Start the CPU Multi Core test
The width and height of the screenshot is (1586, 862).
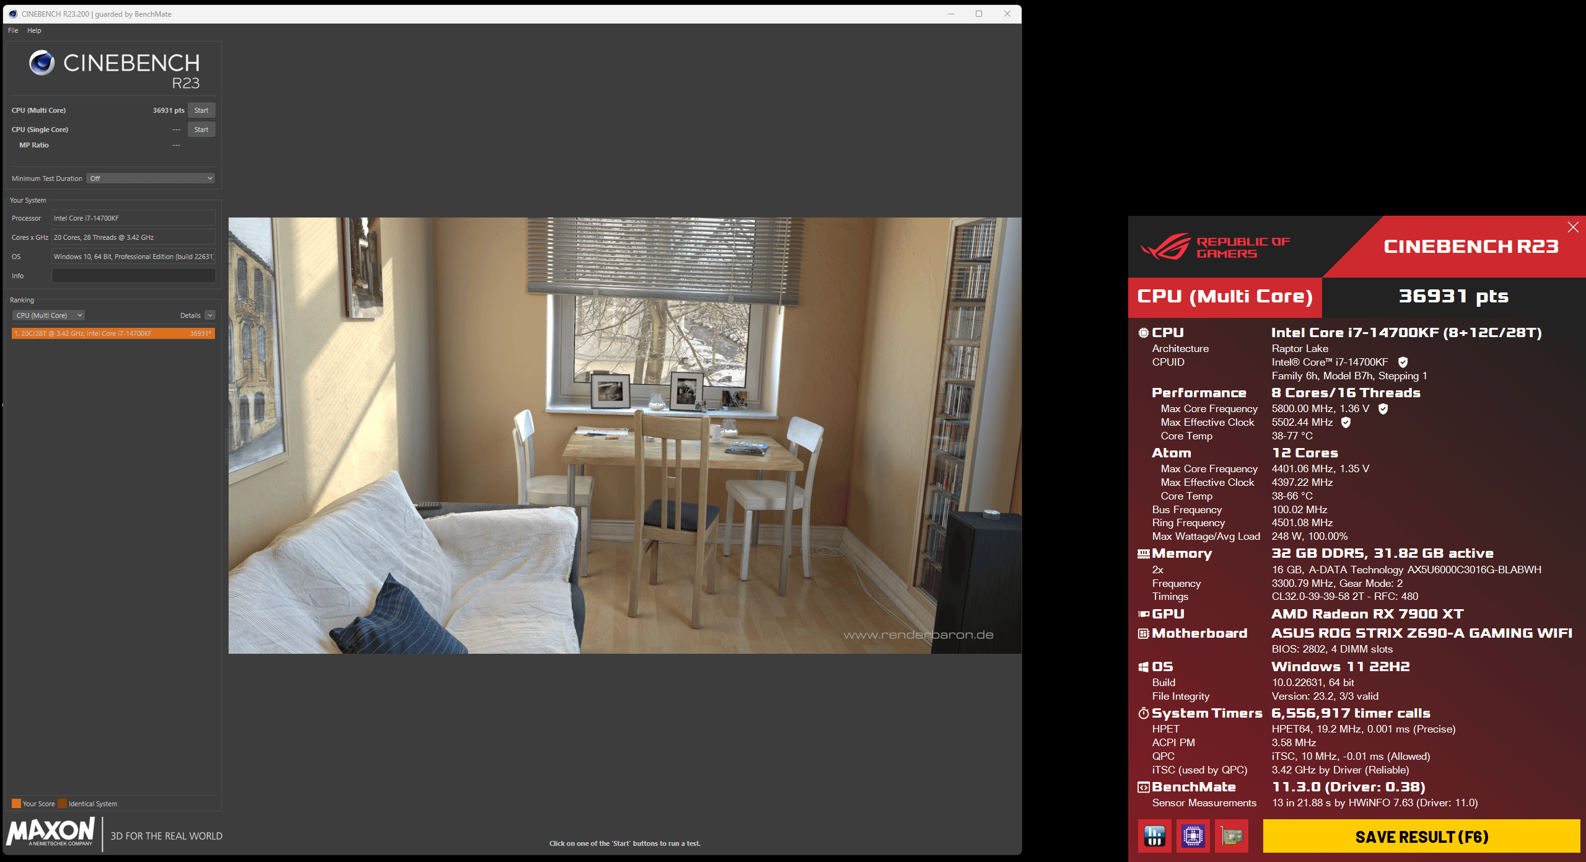(x=201, y=110)
